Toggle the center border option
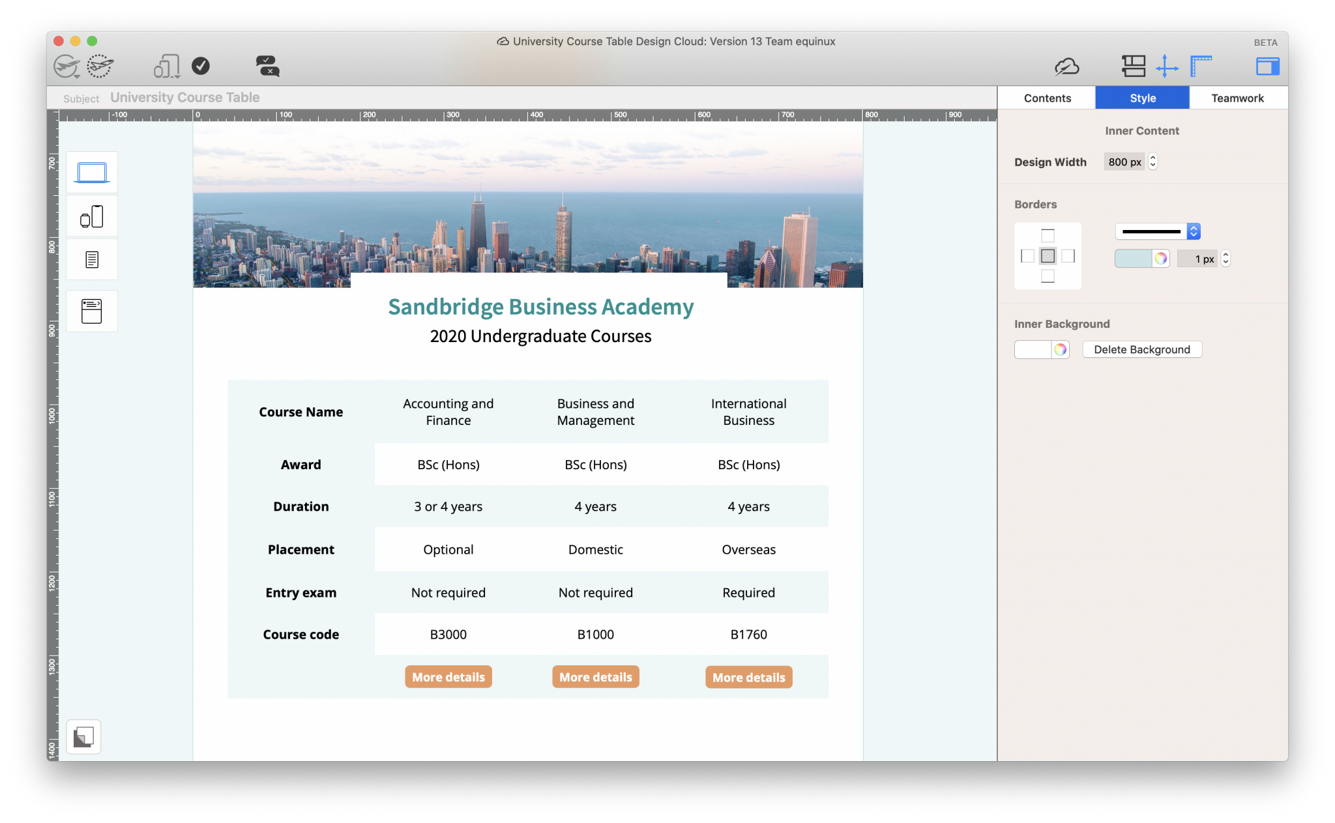This screenshot has width=1335, height=823. pos(1048,256)
